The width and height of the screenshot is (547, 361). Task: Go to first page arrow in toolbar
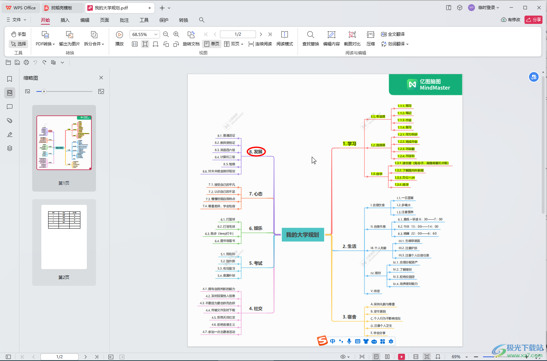[x=206, y=34]
